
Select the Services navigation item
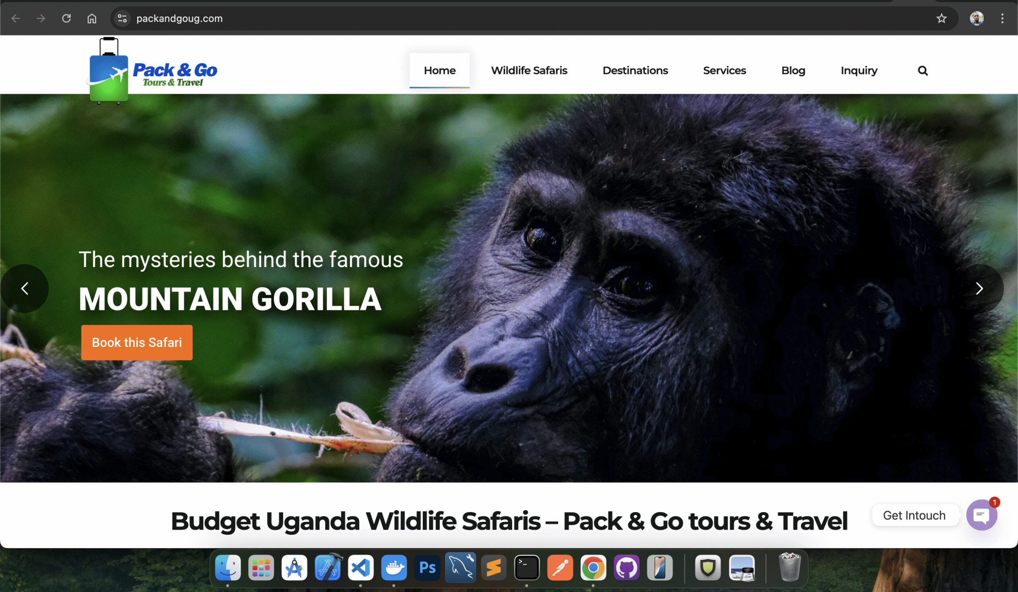pos(724,71)
